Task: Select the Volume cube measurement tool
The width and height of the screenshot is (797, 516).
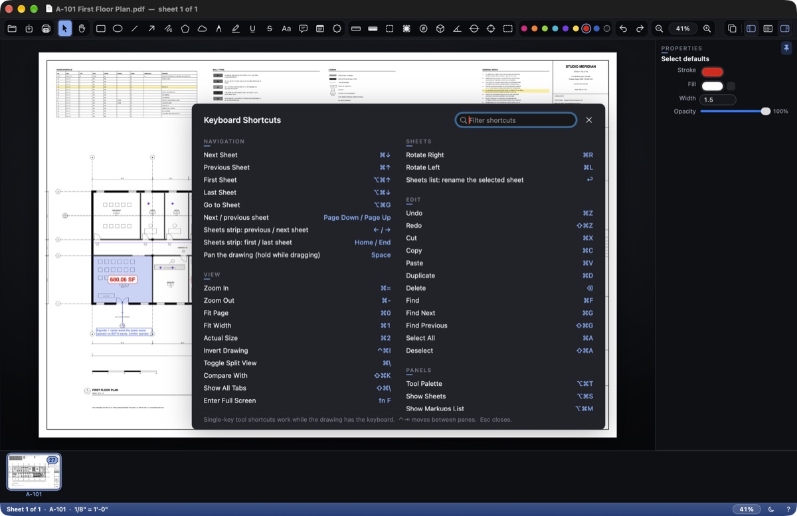Action: 440,29
